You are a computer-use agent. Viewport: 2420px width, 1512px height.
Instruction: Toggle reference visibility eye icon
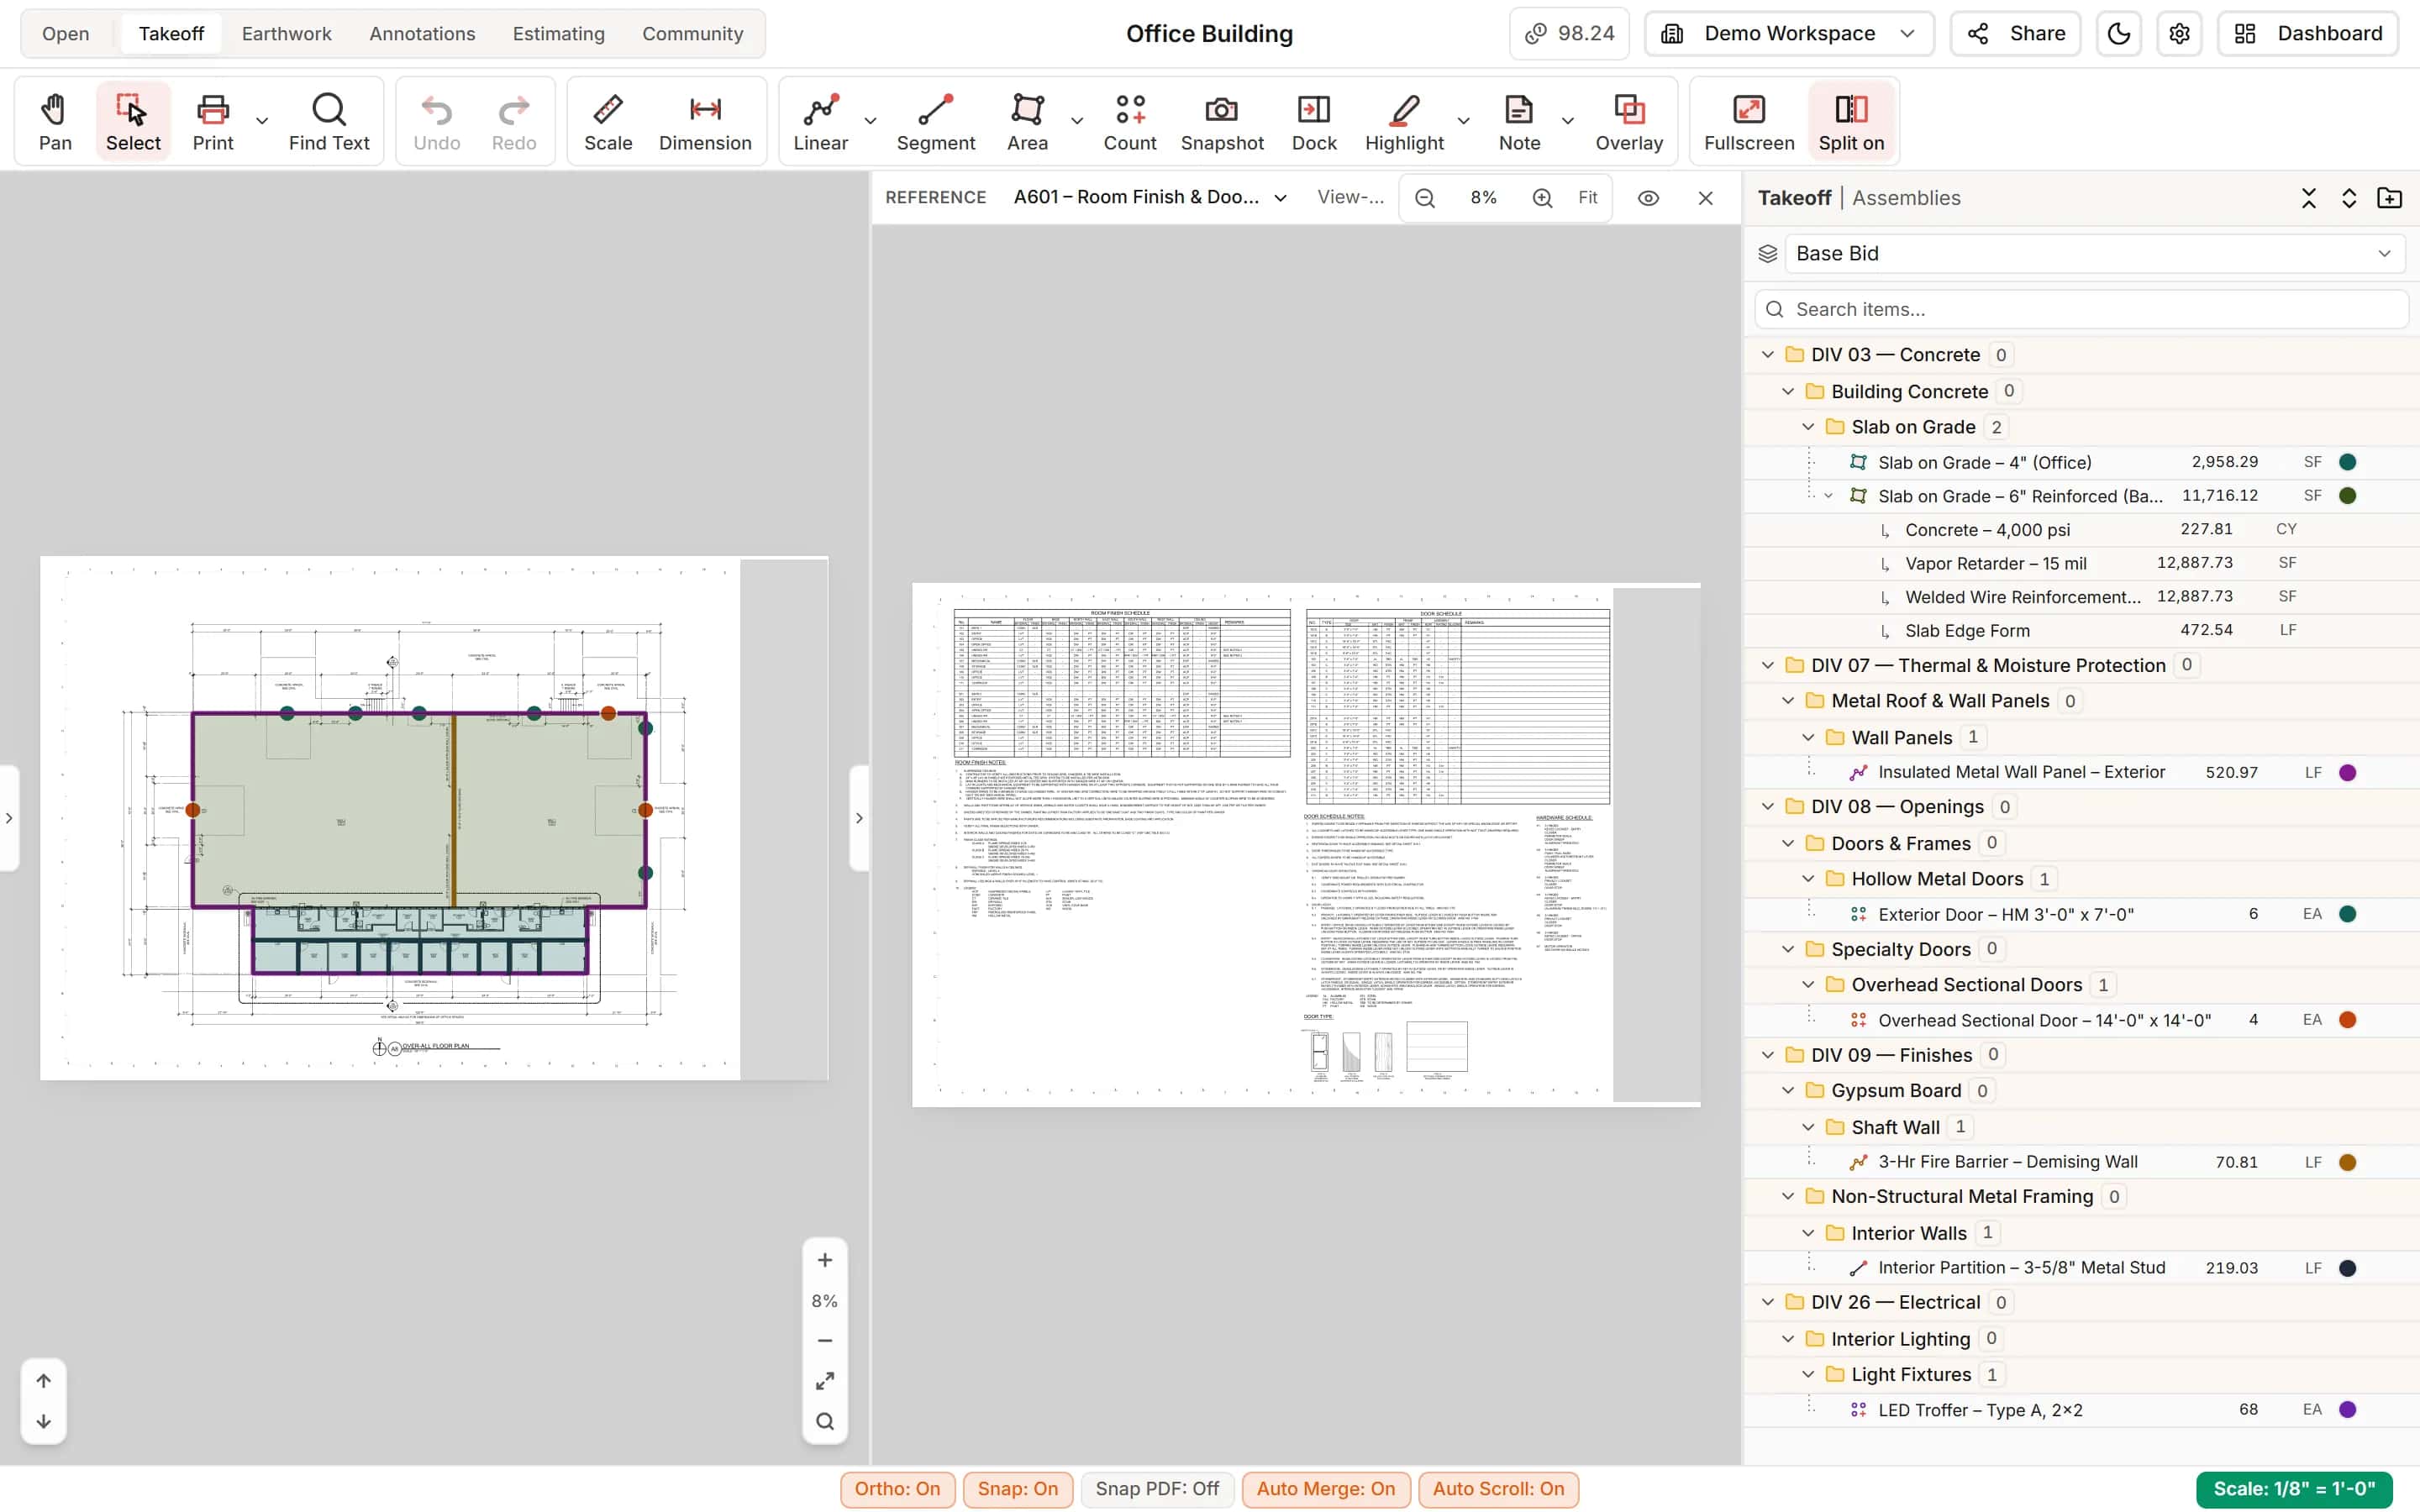click(x=1648, y=198)
